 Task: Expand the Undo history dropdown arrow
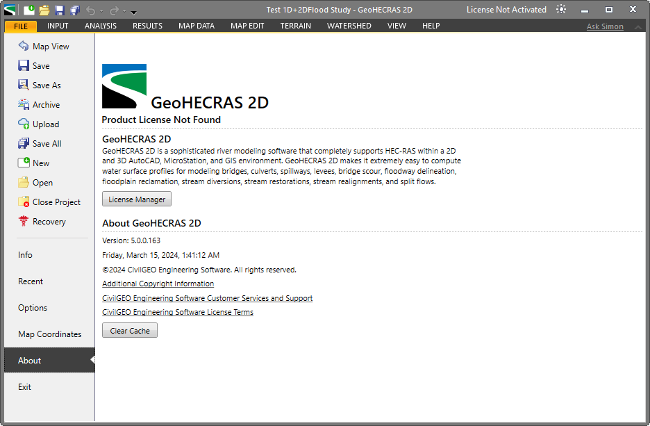(x=101, y=11)
